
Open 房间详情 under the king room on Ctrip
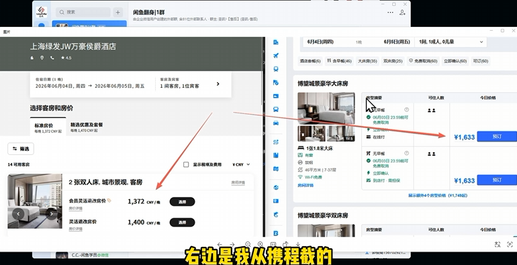click(305, 185)
